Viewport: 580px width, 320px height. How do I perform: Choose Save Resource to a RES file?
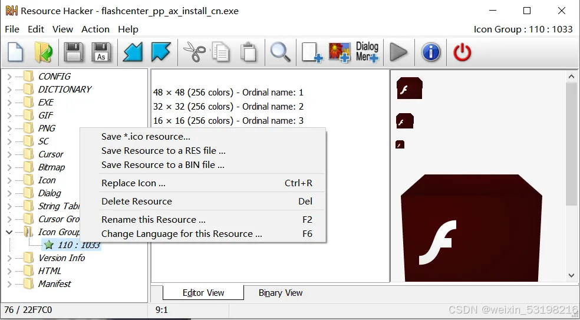pos(203,150)
